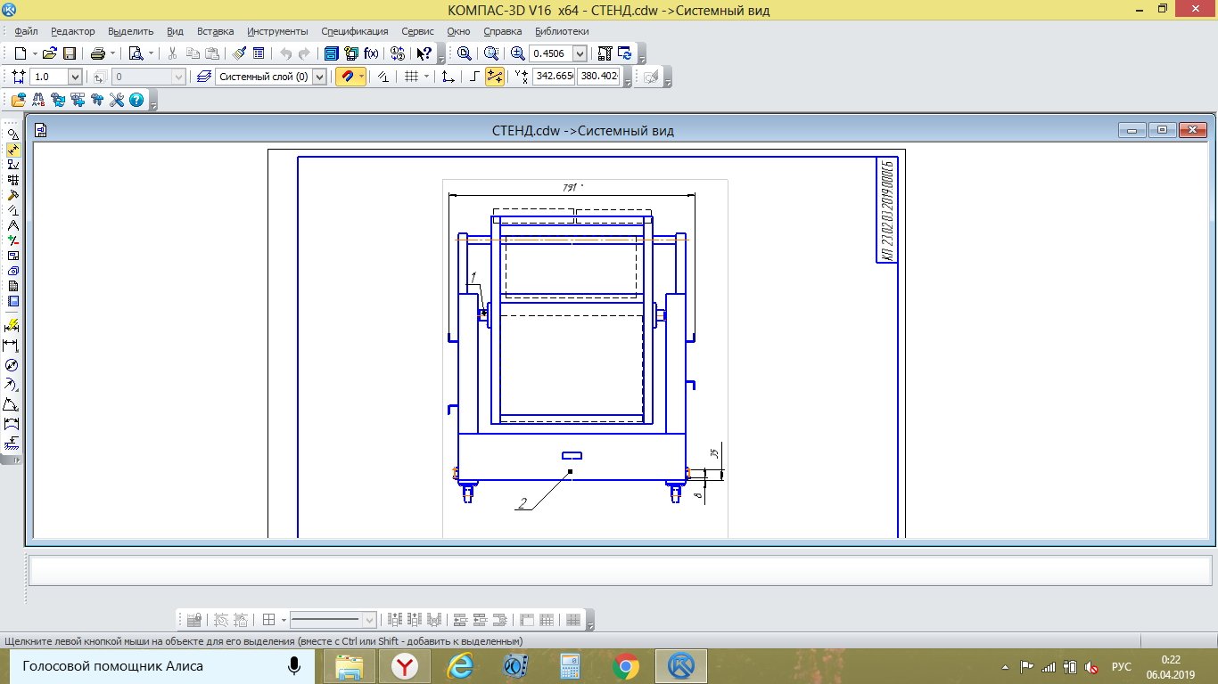Toggle global snaps magnet button
Image resolution: width=1218 pixels, height=684 pixels.
(347, 77)
